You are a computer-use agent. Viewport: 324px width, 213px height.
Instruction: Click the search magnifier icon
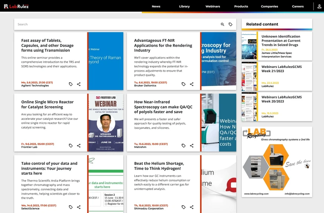tap(222, 24)
